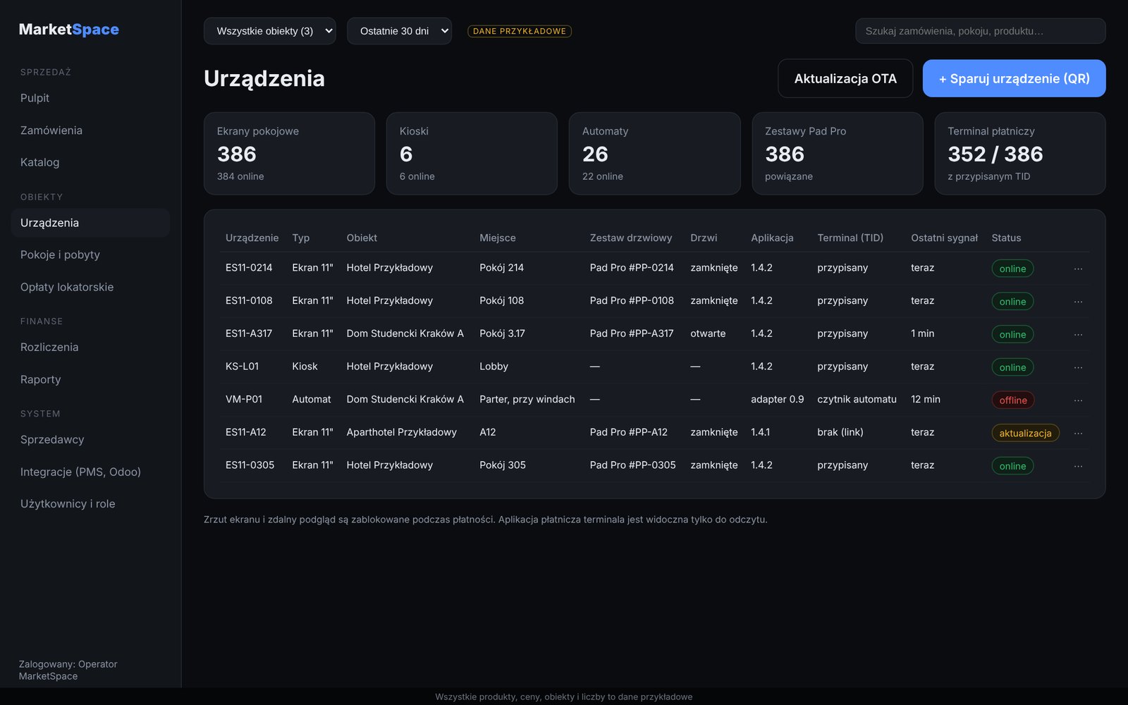1128x705 pixels.
Task: Open Raporty in sidebar
Action: click(90, 379)
